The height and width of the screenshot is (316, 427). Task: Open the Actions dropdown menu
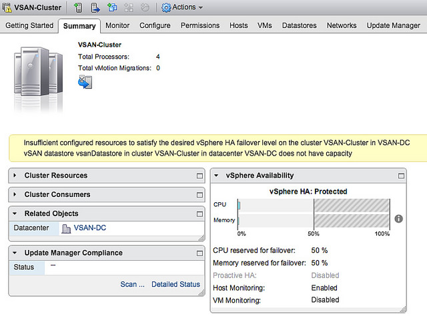point(182,7)
